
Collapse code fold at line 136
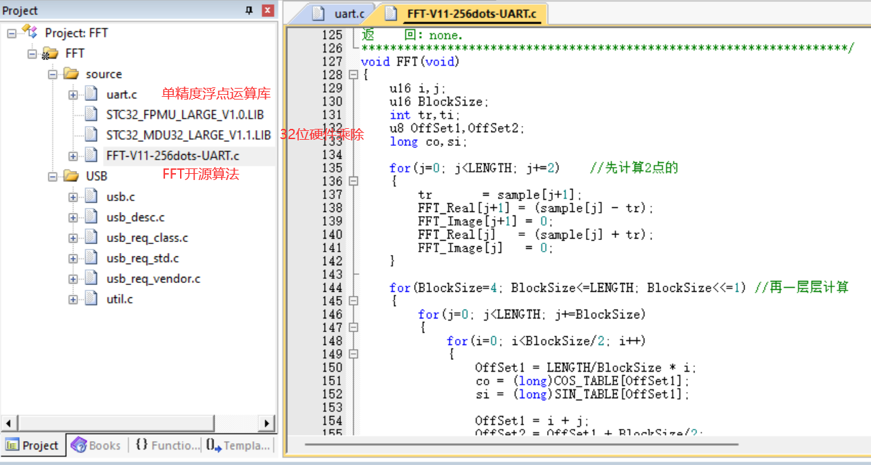click(353, 181)
